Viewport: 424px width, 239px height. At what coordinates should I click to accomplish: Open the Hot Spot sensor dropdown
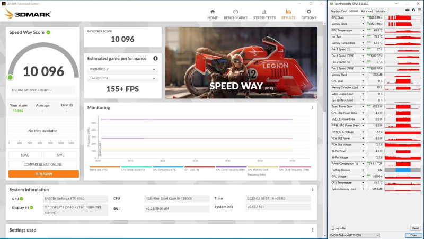click(x=363, y=36)
